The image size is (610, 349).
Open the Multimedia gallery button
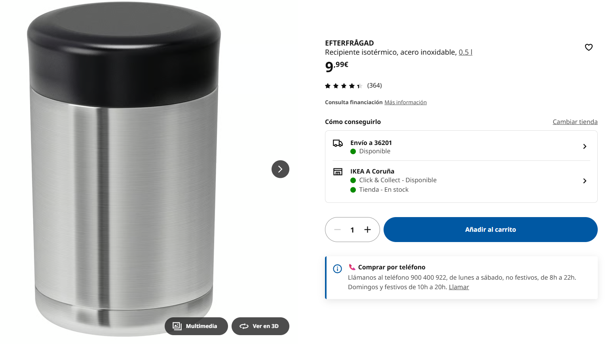[x=196, y=326]
